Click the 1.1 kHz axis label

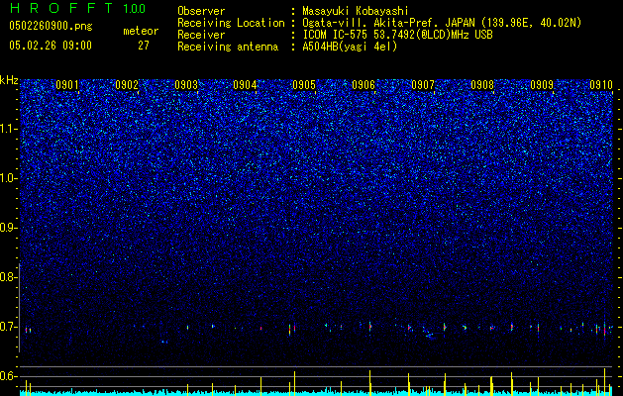8,129
